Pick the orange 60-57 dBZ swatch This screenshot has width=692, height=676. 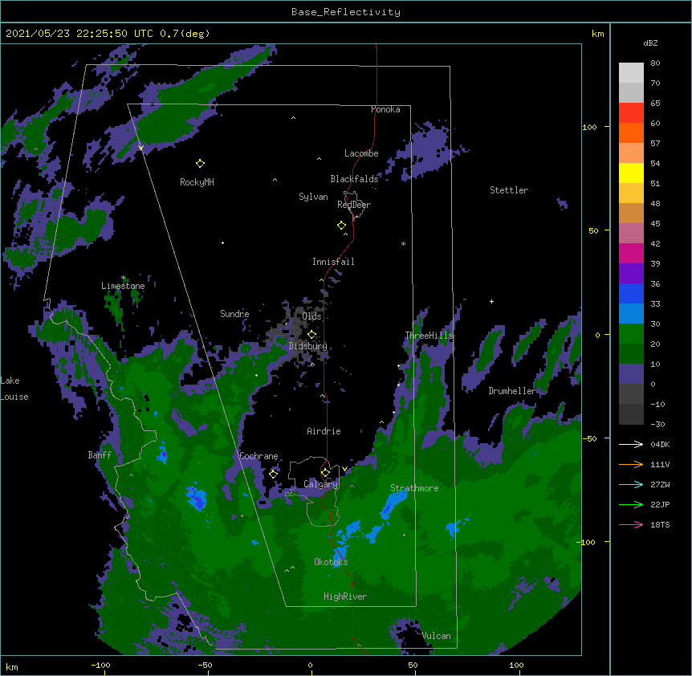[631, 132]
